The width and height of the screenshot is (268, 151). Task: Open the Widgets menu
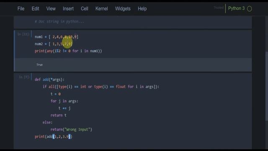(x=123, y=9)
